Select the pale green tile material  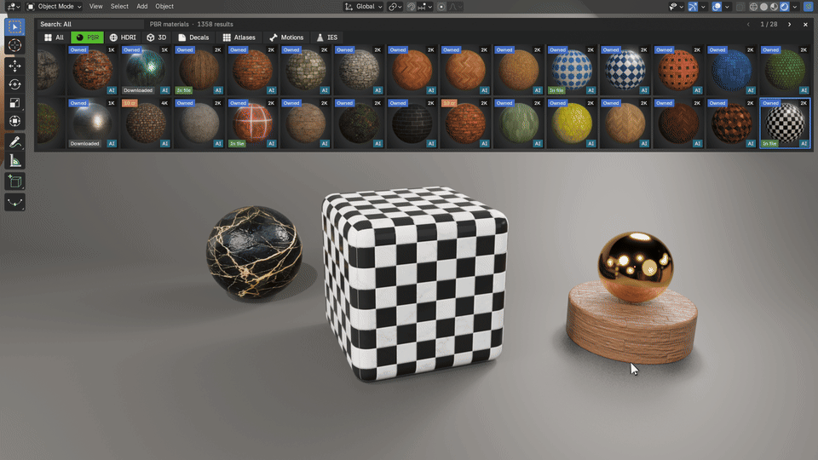519,124
